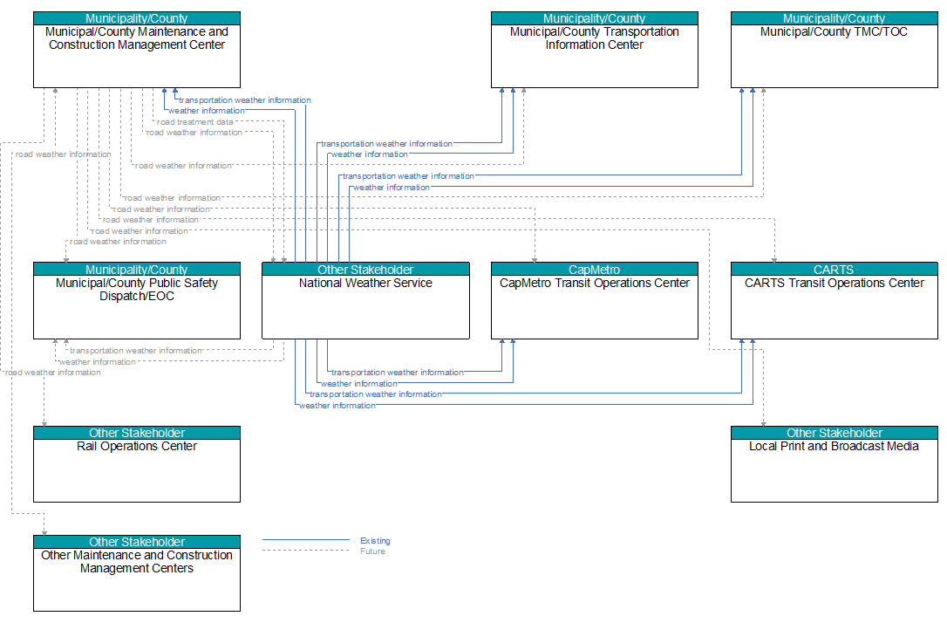
Task: Open the Municipal/County Transportation Information Center node
Action: pyautogui.click(x=595, y=50)
